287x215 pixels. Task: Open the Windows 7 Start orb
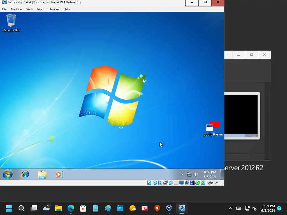[x=8, y=174]
